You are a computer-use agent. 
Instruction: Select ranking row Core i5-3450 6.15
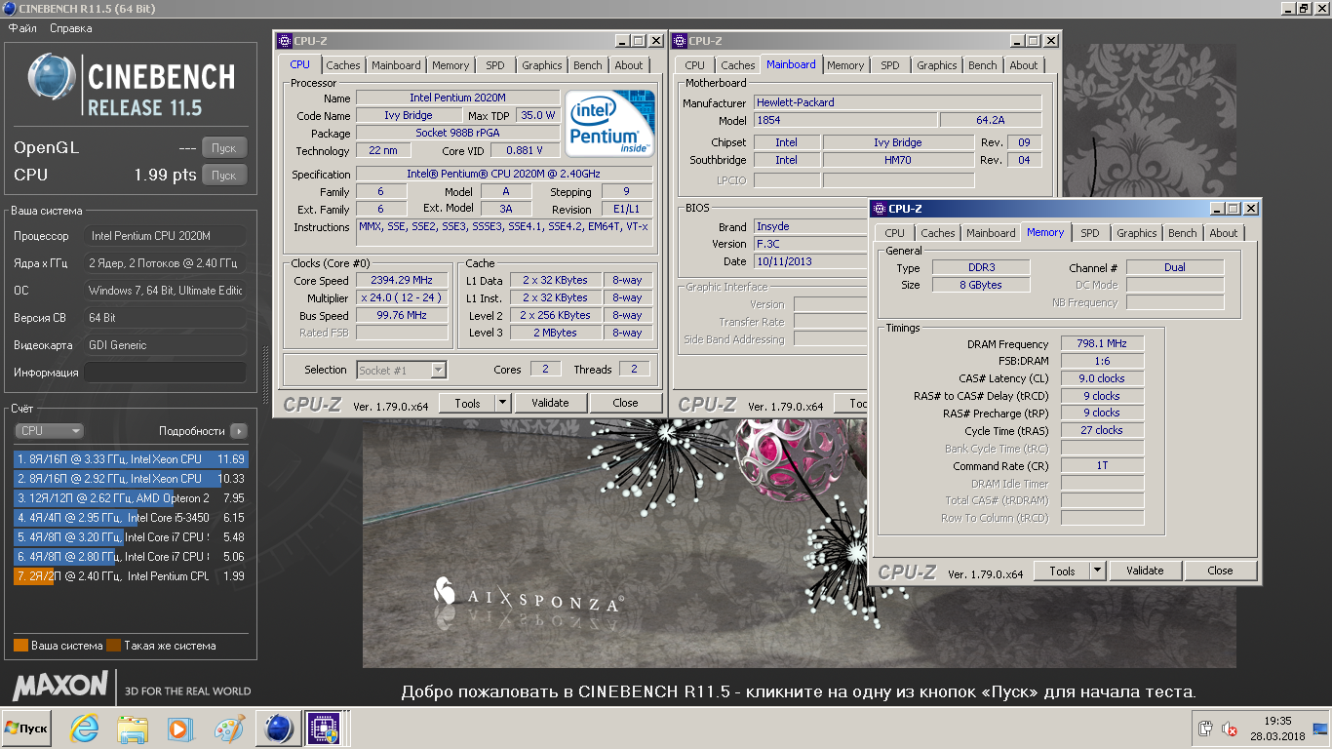click(x=131, y=518)
